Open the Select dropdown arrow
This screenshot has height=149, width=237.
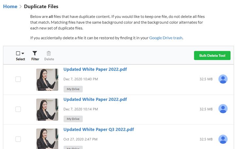23,53
